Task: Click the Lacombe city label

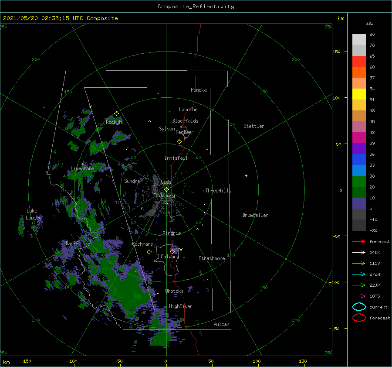Action: click(188, 110)
